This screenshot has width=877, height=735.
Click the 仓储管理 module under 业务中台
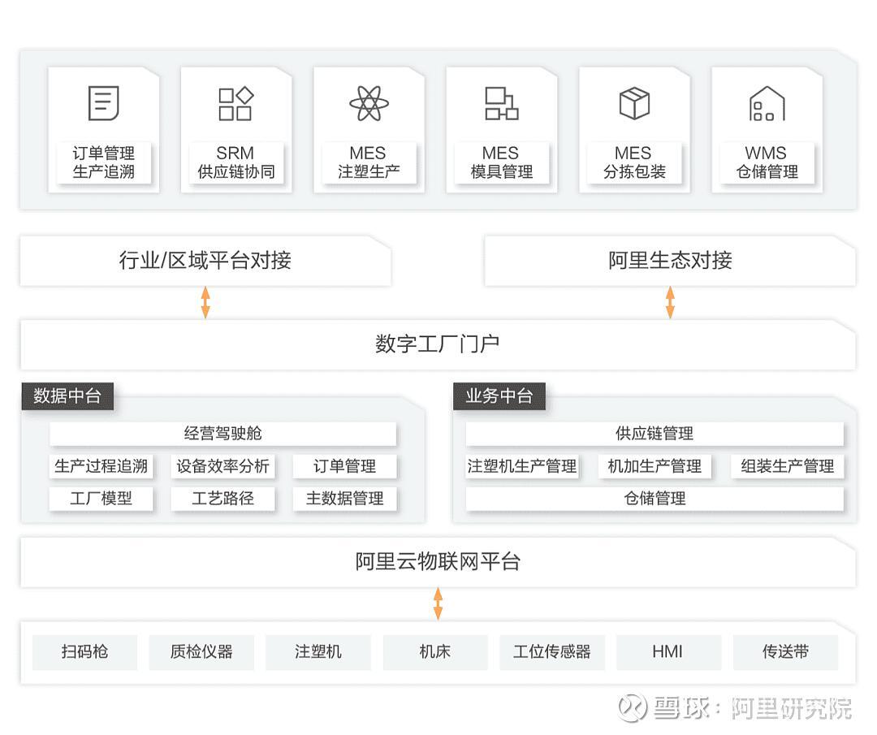point(656,499)
